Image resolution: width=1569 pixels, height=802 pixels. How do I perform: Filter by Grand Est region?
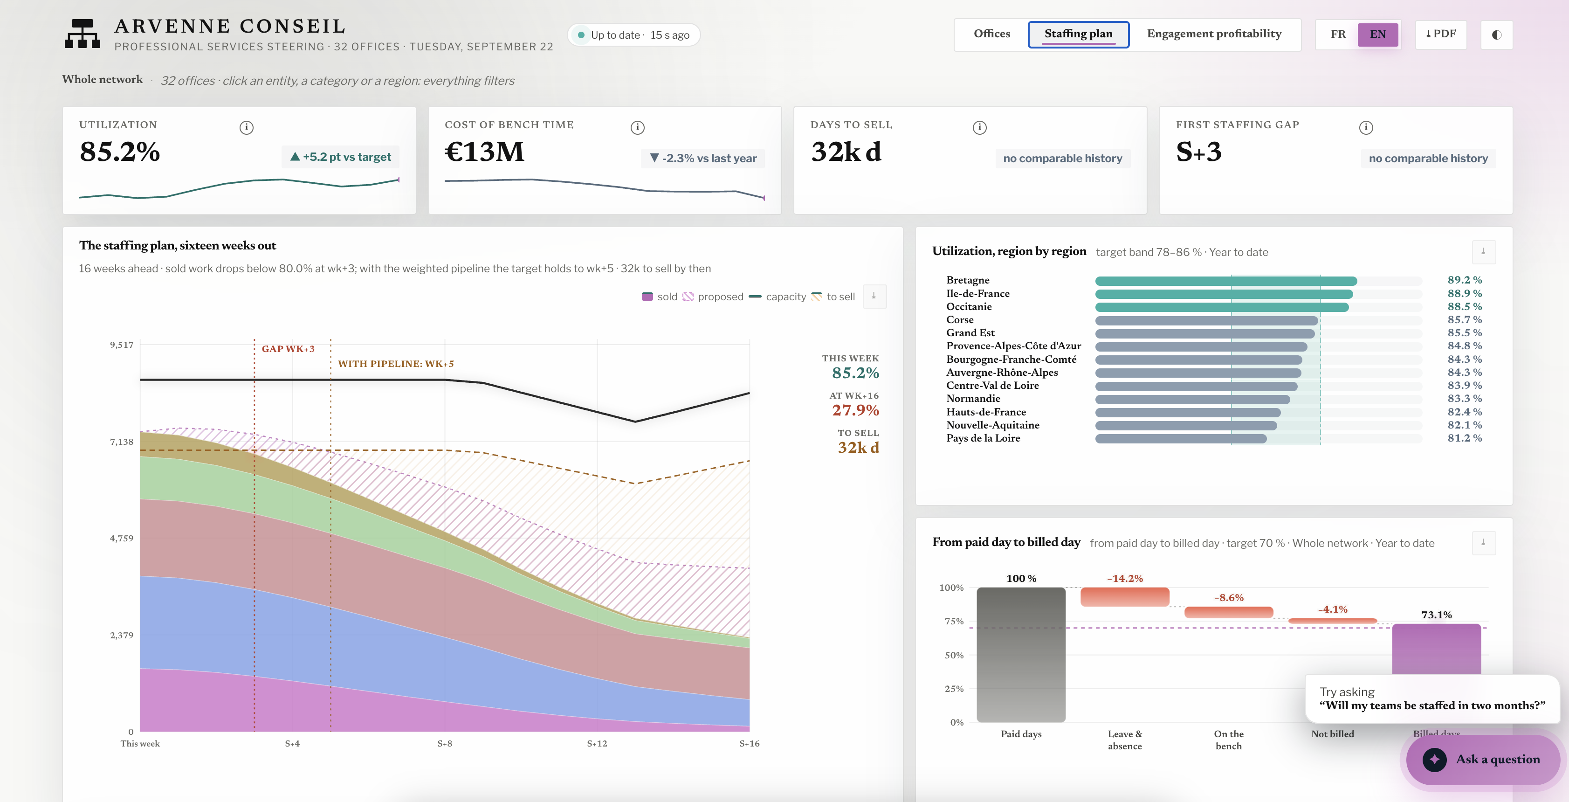(x=970, y=333)
